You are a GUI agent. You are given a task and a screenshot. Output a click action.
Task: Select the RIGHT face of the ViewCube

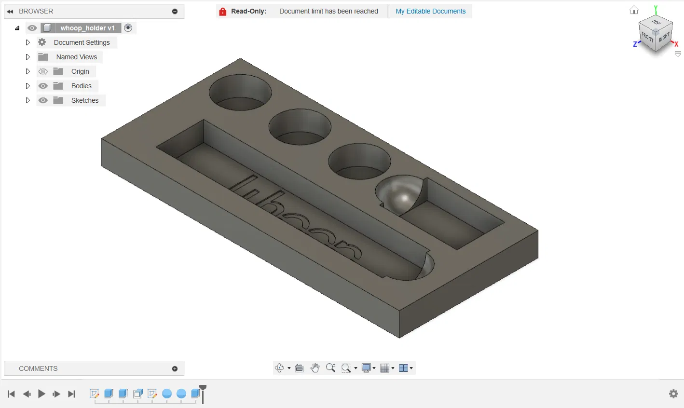[x=664, y=37]
